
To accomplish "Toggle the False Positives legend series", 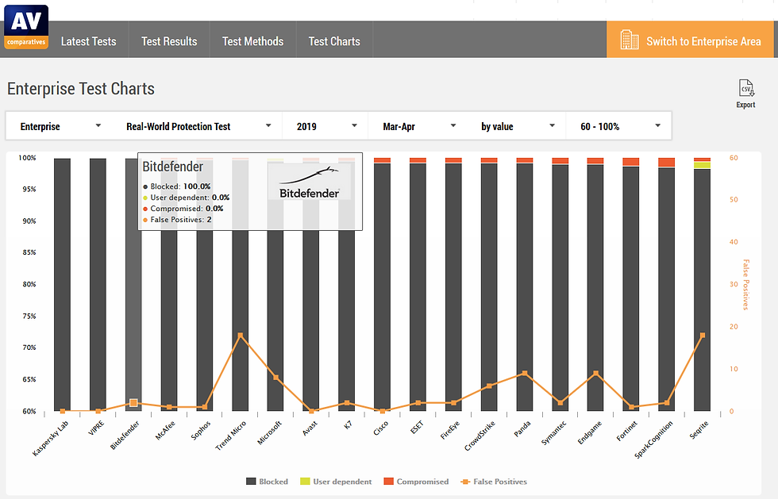I will point(494,481).
